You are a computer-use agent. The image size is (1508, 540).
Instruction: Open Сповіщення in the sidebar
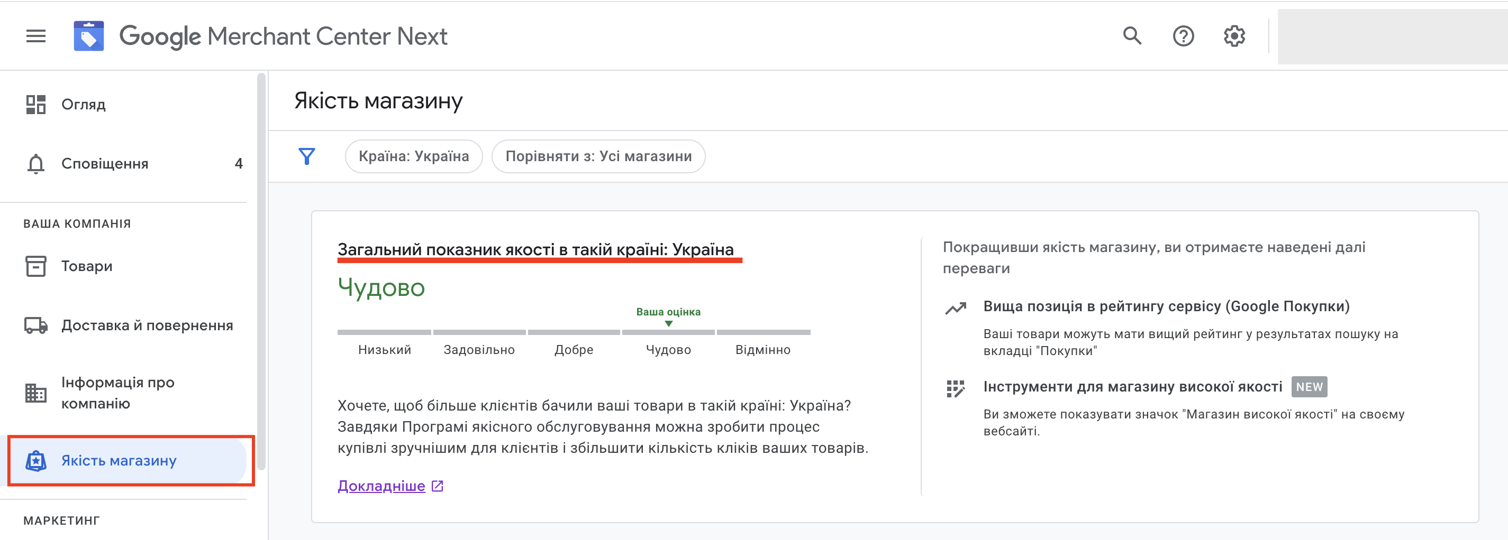(x=105, y=164)
